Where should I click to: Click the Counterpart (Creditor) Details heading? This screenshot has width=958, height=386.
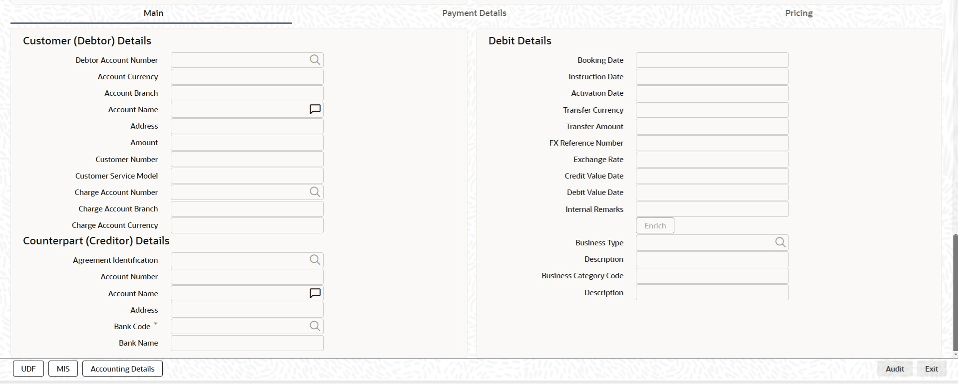96,241
